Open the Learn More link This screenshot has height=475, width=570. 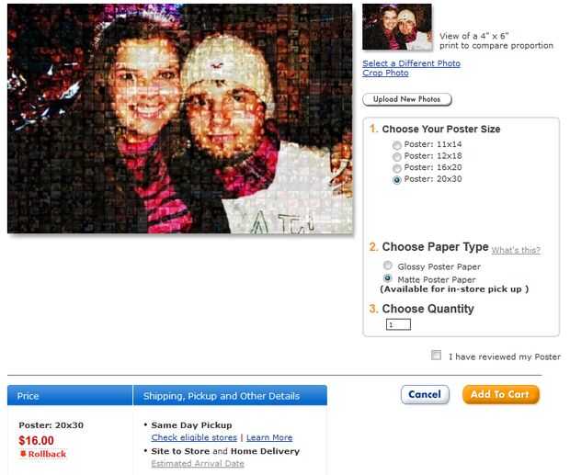269,437
